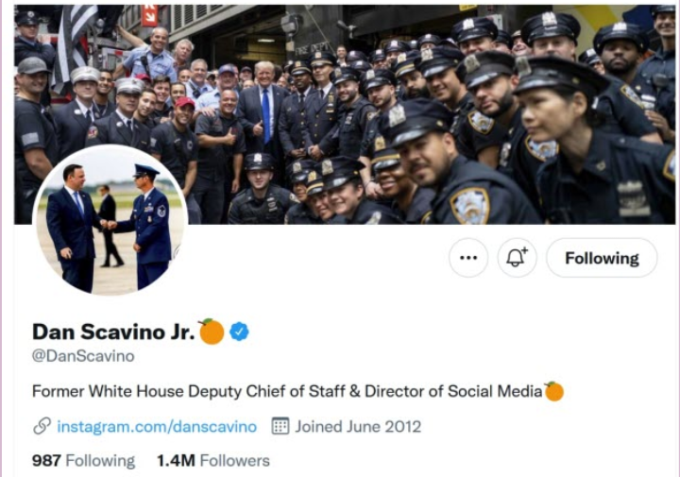Select the @DanScavino handle
680x477 pixels.
83,356
